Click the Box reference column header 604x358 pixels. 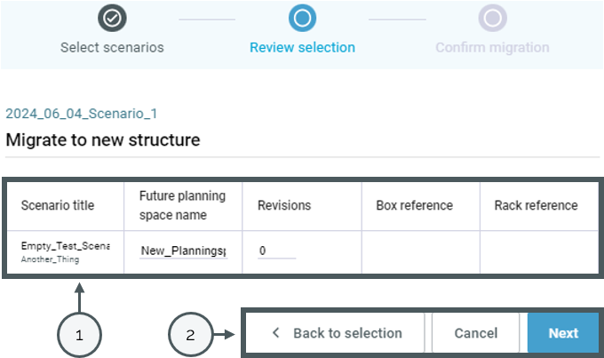pos(415,205)
